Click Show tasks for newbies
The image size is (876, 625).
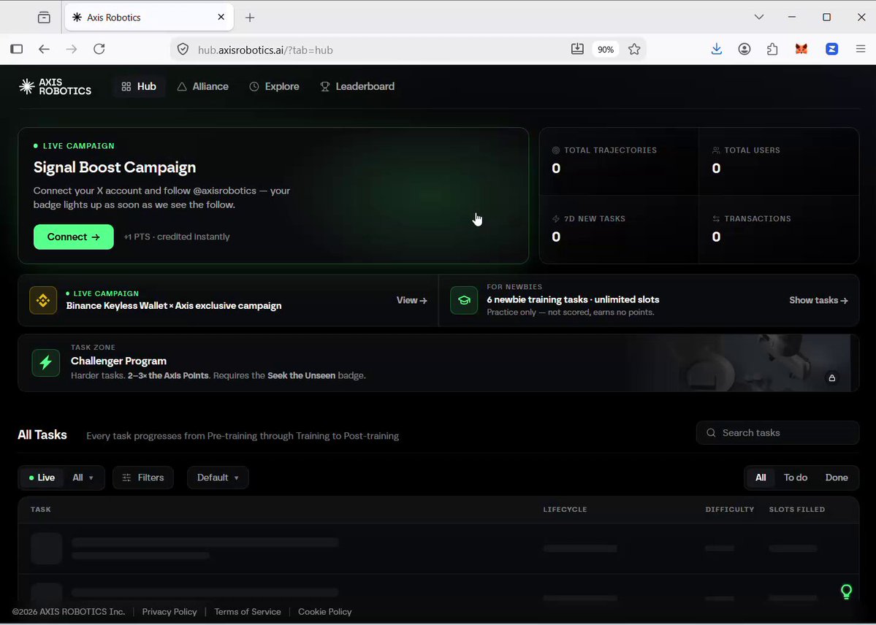click(818, 301)
